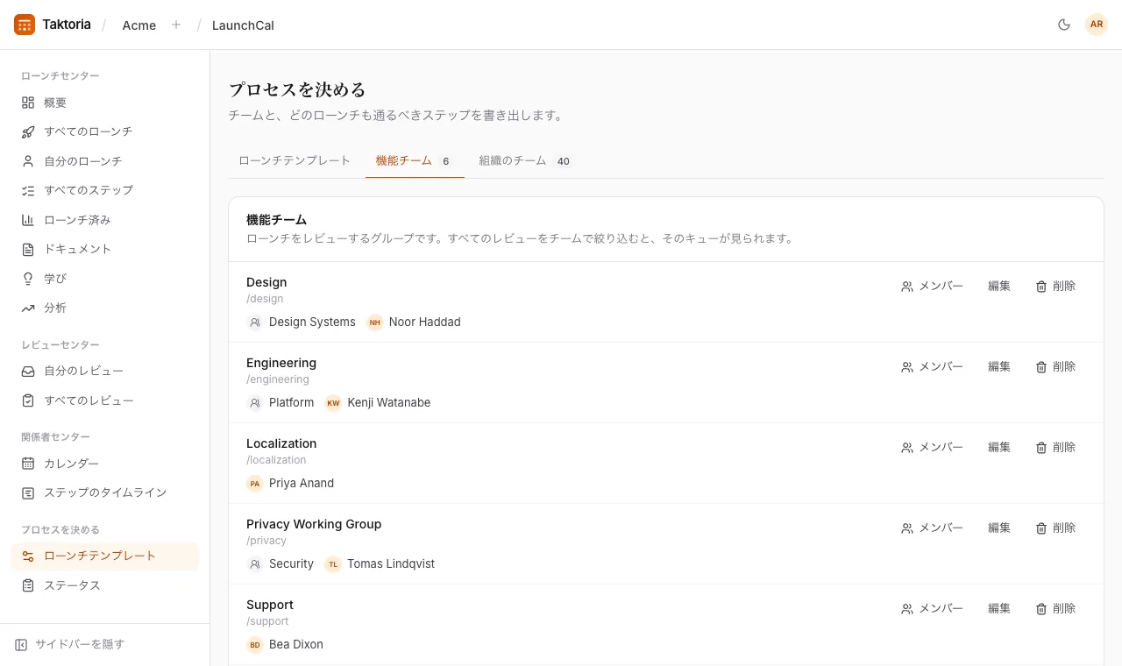Edit the Localization team

999,447
